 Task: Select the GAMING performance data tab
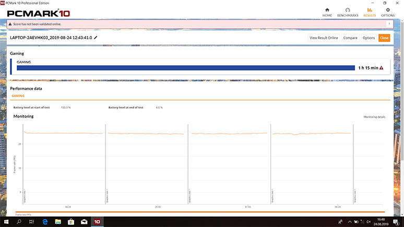(18, 96)
